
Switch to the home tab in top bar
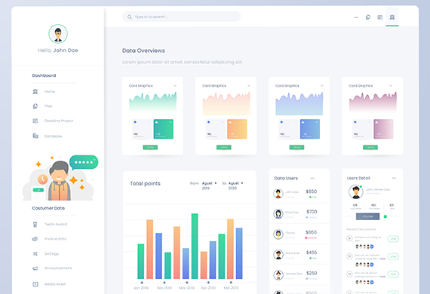tap(392, 17)
